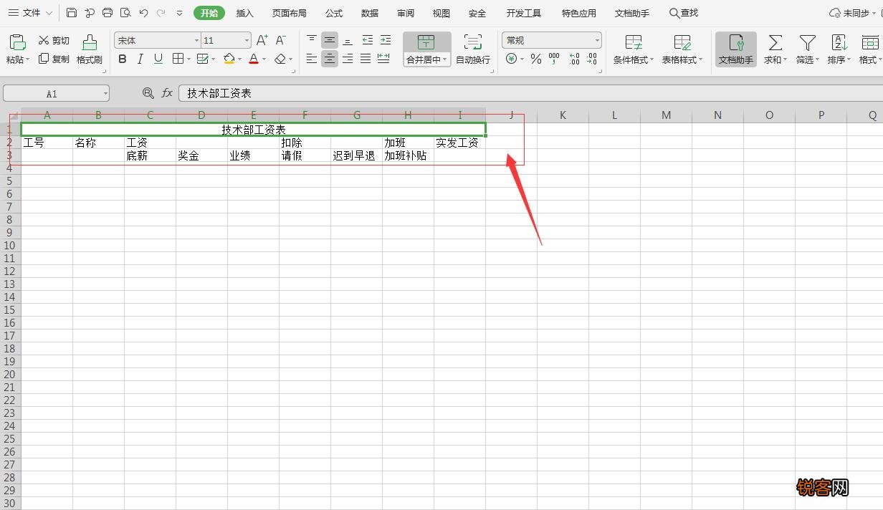Click the Cut (剪切) scissors button
883x510 pixels.
point(54,41)
